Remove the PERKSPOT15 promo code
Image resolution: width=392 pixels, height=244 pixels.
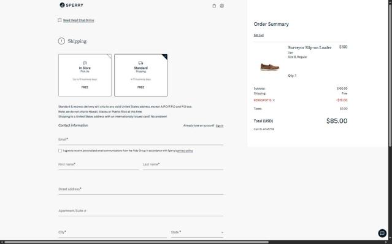(274, 100)
